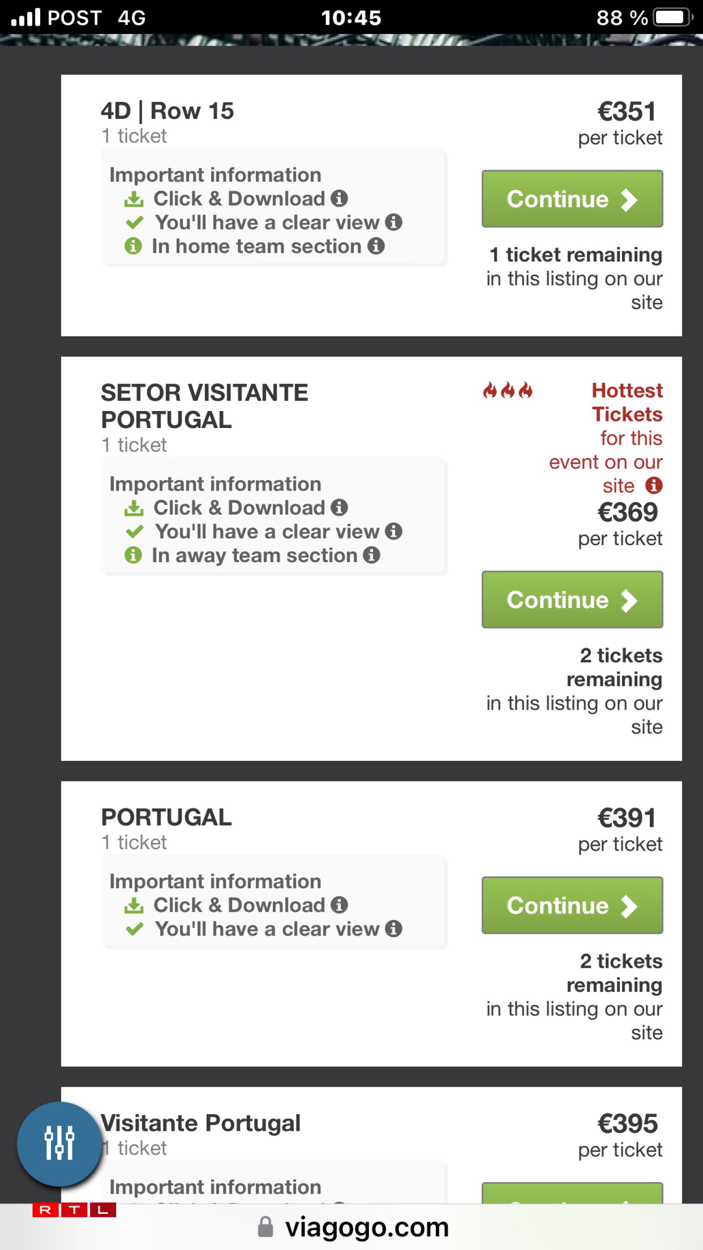Tap clear view info icon in SETOR VISITANTE listing
Screen dimensions: 703x1250
pyautogui.click(x=394, y=531)
